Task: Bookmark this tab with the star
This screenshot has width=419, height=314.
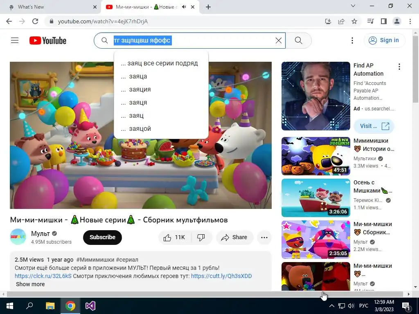Action: (x=354, y=21)
